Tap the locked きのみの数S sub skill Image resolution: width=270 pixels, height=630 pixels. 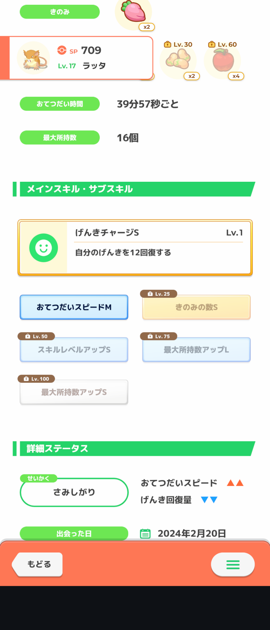(196, 307)
